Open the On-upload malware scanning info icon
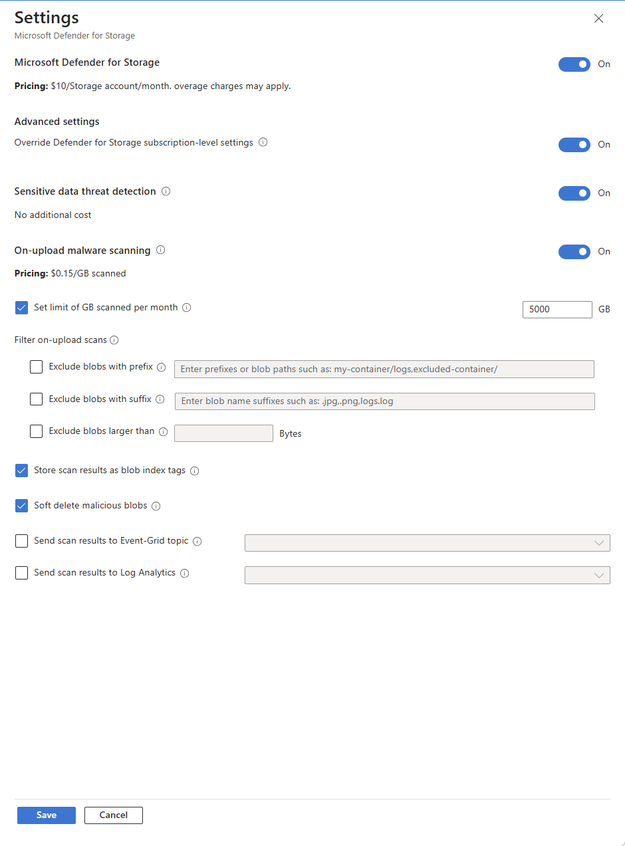The image size is (625, 846). 160,251
